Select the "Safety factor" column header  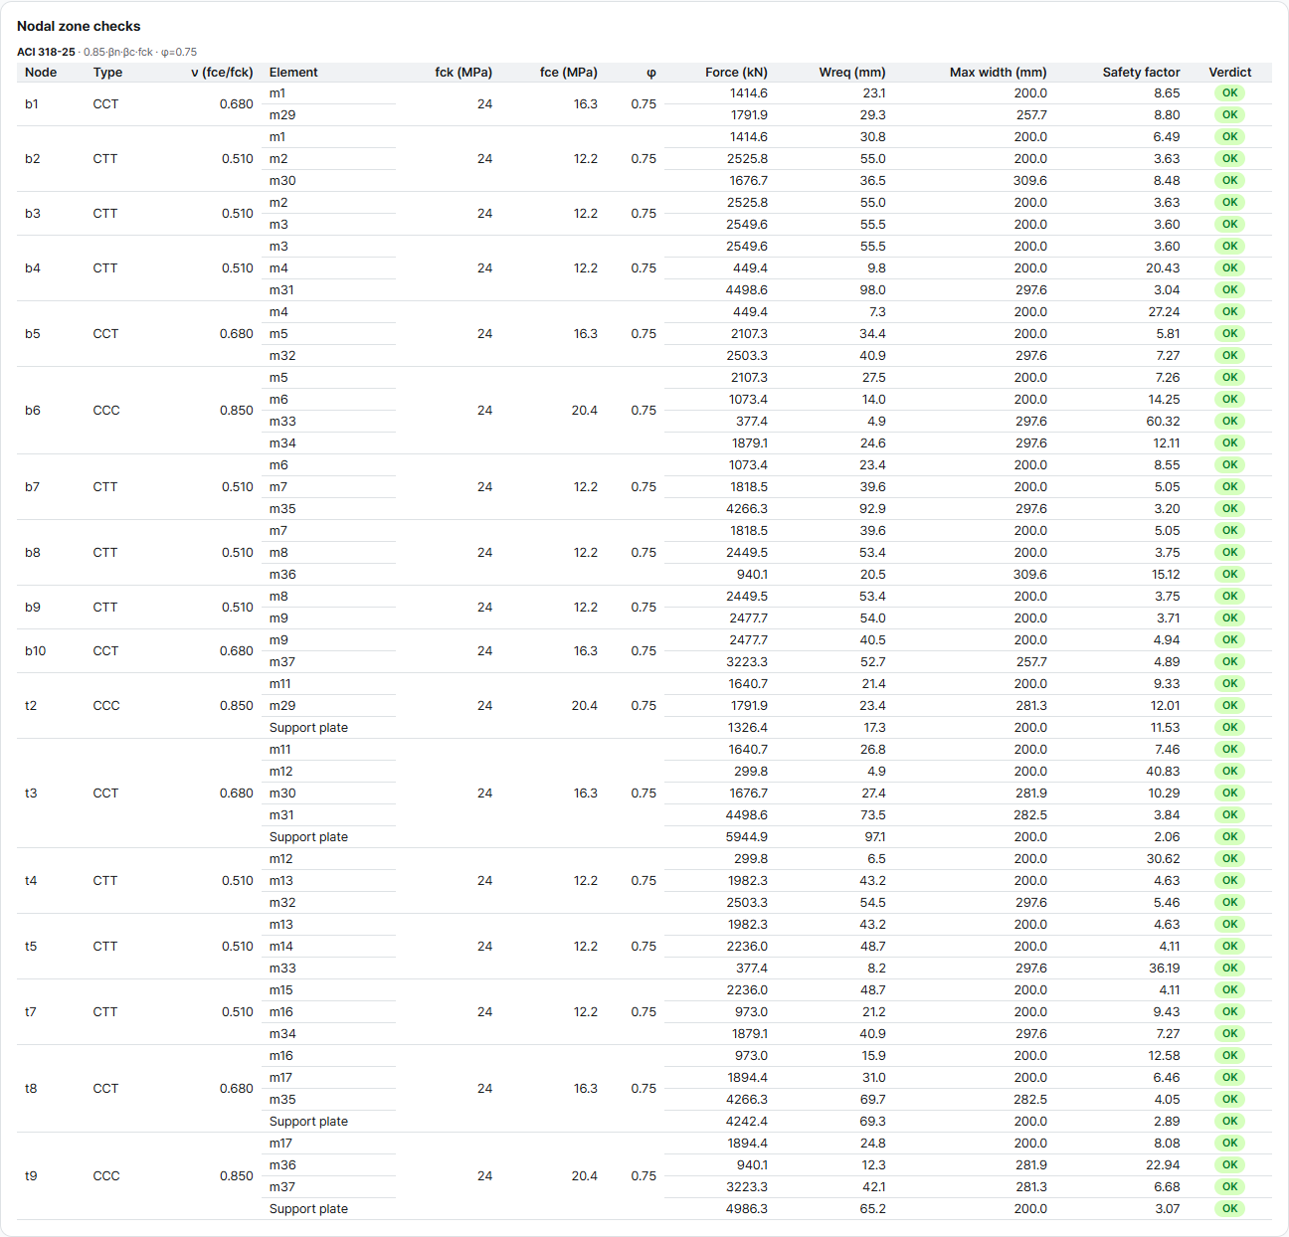[1141, 72]
